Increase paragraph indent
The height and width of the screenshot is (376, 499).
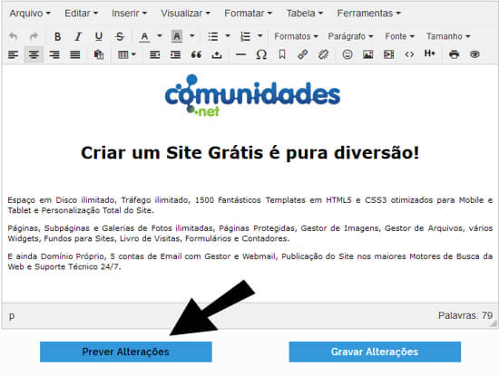click(176, 54)
